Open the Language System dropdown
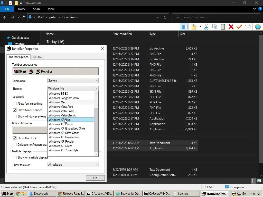The height and width of the screenshot is (197, 263). click(x=73, y=80)
